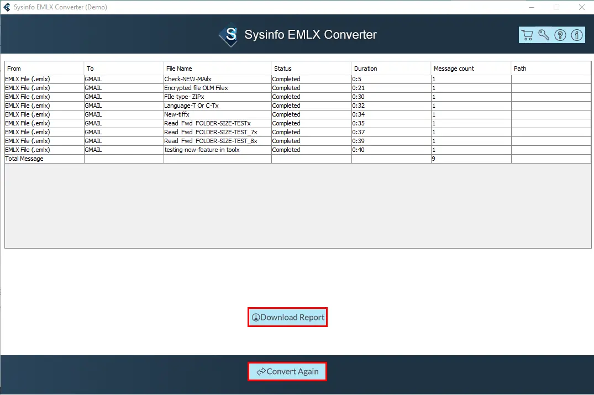Open the key activation icon
Image resolution: width=594 pixels, height=395 pixels.
pos(544,35)
